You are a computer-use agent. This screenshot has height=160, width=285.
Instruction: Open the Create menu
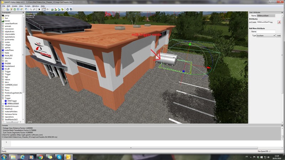pyautogui.click(x=15, y=6)
